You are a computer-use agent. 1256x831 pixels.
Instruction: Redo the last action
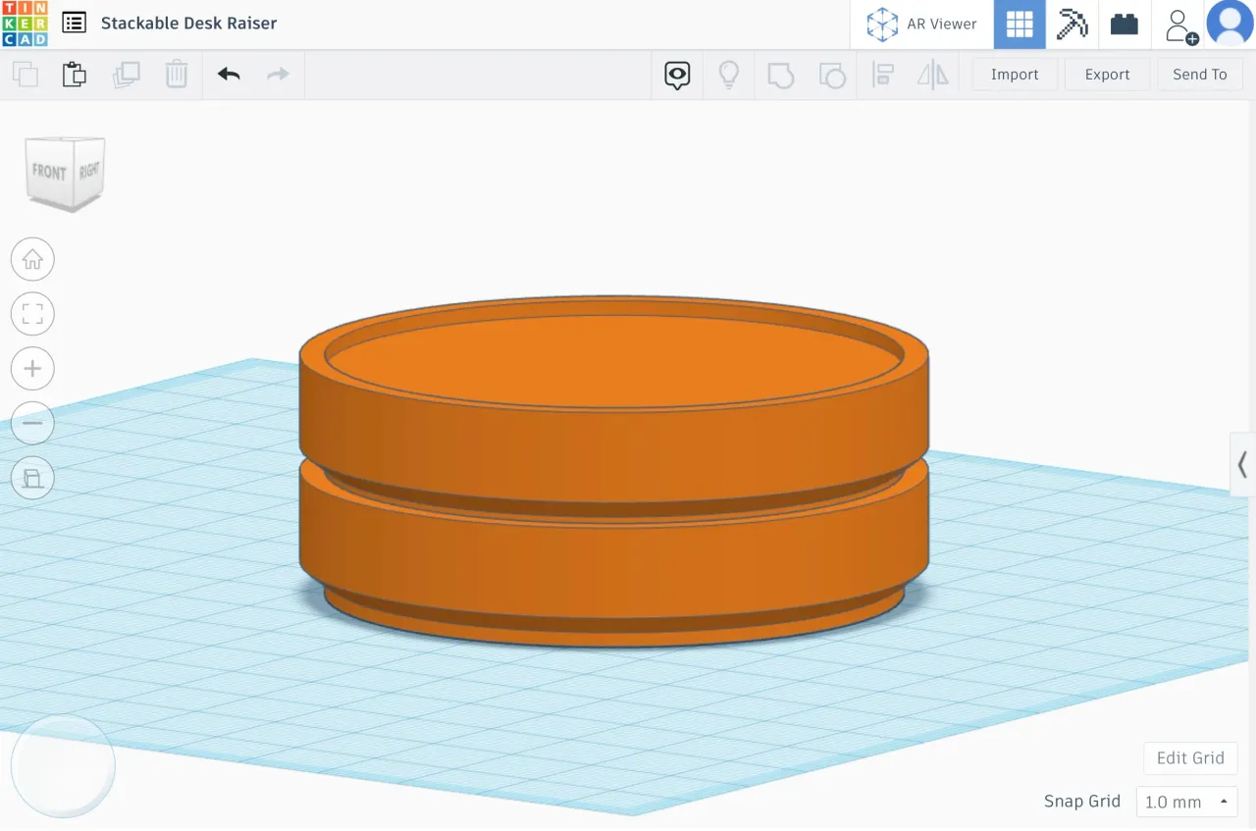coord(279,75)
